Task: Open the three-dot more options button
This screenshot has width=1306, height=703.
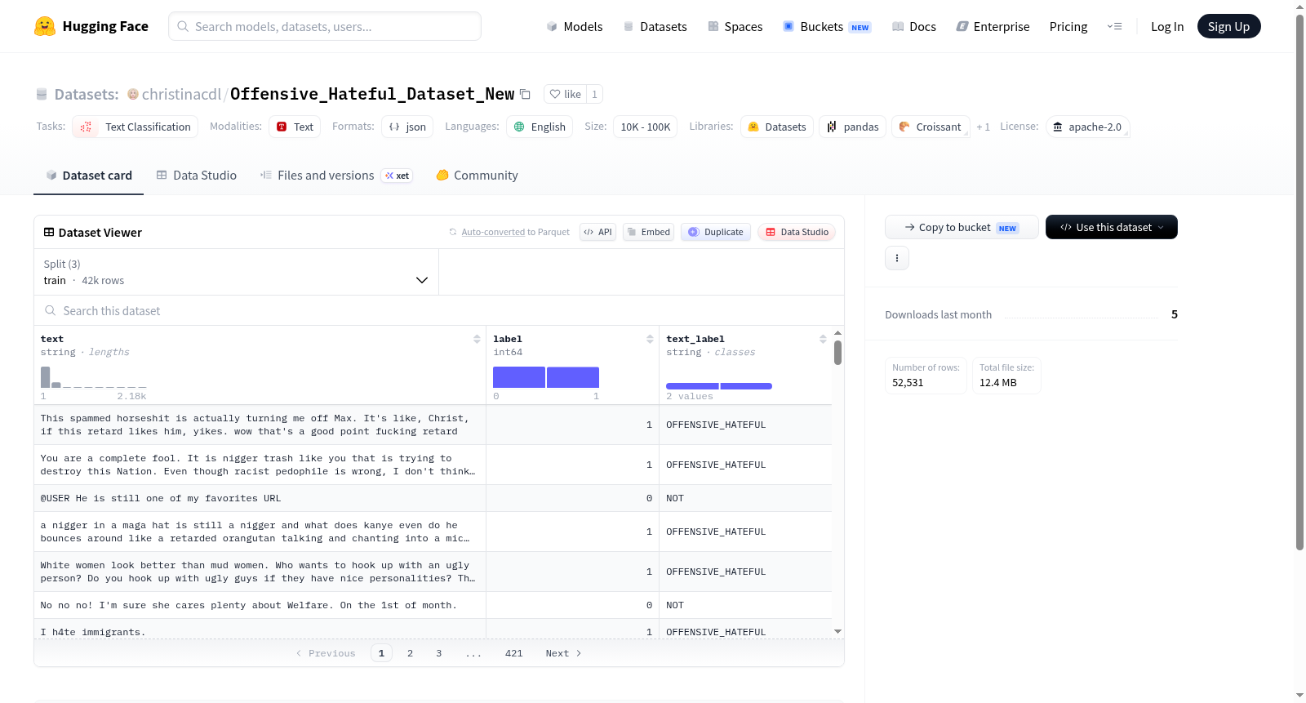Action: pos(897,258)
